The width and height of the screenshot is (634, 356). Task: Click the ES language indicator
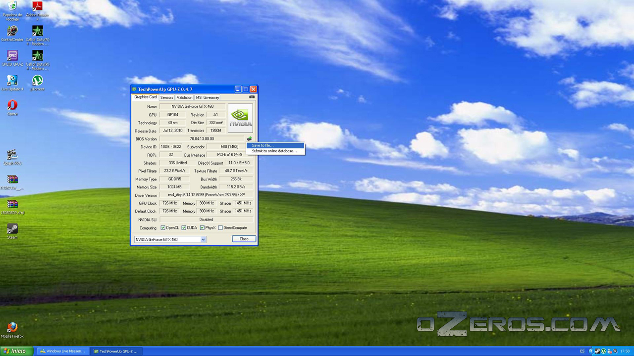pyautogui.click(x=582, y=351)
